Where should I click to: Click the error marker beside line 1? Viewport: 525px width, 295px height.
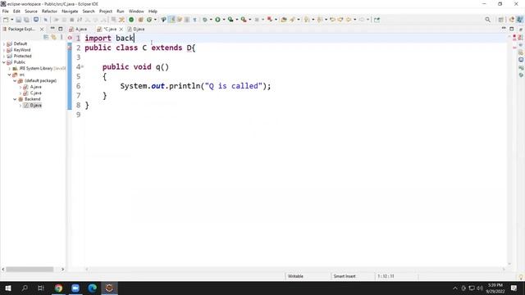point(70,39)
